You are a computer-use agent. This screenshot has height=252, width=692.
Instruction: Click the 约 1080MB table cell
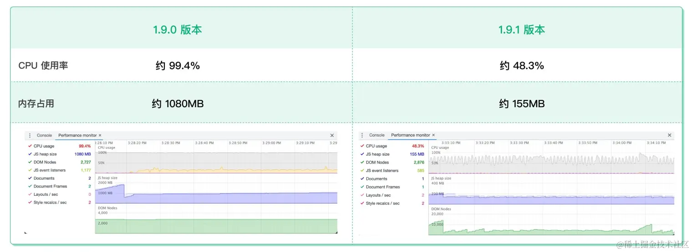tap(178, 104)
